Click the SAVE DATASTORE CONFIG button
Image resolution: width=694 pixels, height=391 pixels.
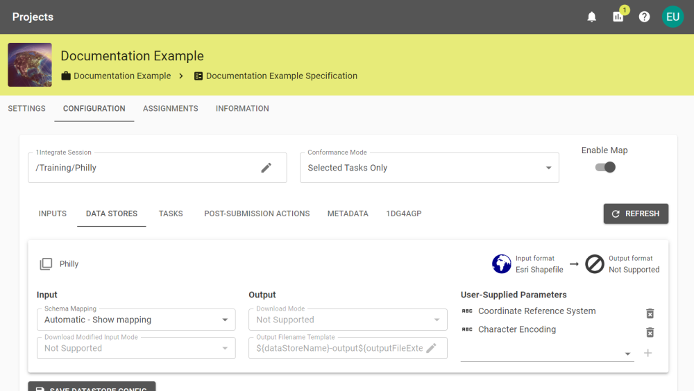coord(92,387)
